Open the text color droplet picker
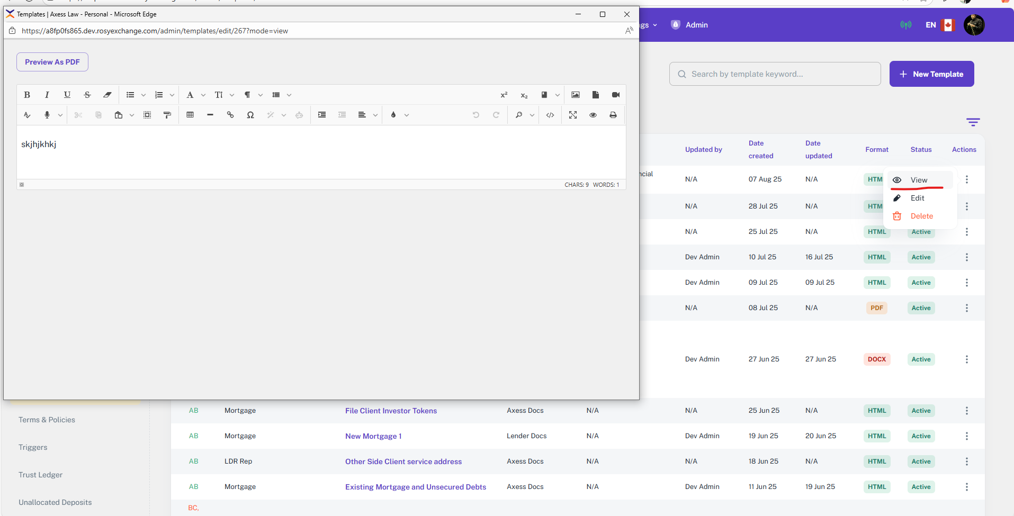The width and height of the screenshot is (1014, 516). point(393,115)
